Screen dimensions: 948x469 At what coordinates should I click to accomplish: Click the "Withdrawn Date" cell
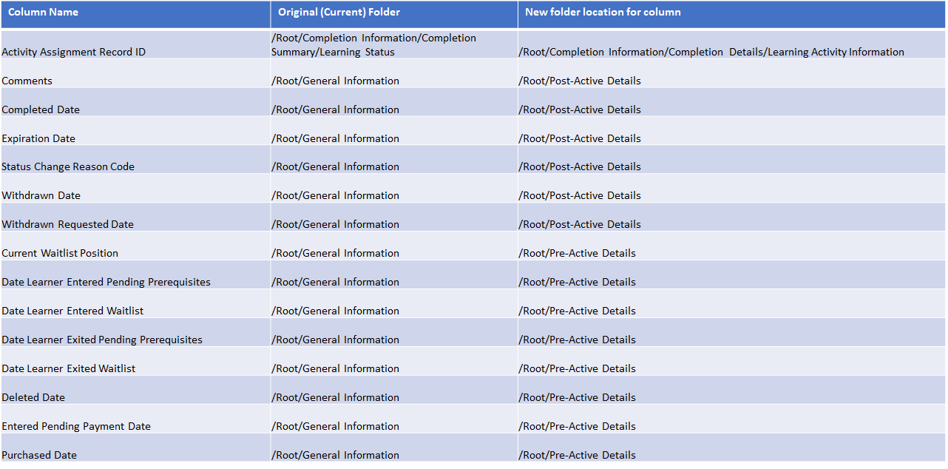click(41, 195)
